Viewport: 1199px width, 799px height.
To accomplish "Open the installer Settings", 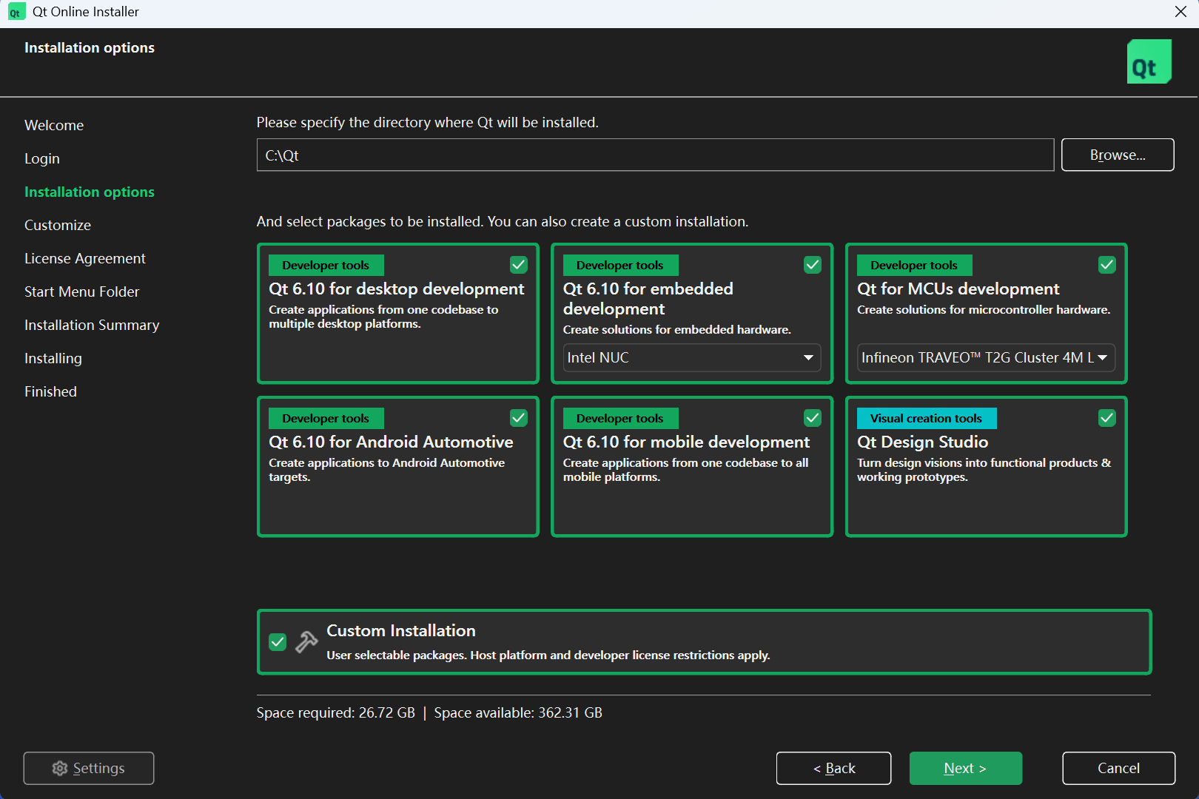I will click(89, 768).
